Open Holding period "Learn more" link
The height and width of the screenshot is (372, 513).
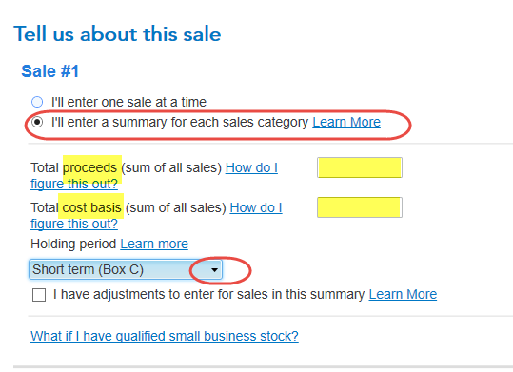(x=154, y=244)
